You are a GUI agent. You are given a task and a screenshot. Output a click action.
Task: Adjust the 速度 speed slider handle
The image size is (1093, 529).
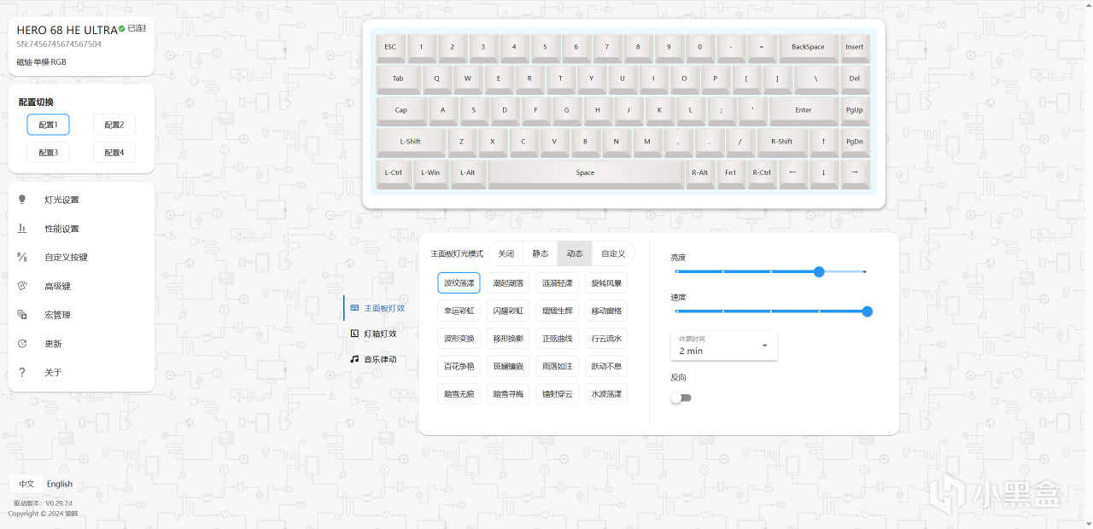pyautogui.click(x=868, y=311)
